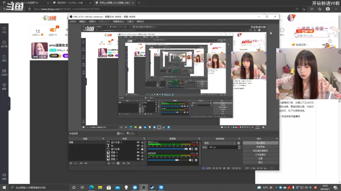
Task: Open Task View on the taskbar
Action: click(x=82, y=187)
